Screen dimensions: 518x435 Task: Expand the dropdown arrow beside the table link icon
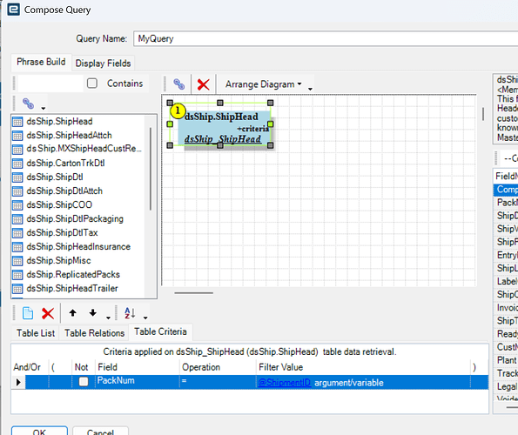(x=44, y=108)
